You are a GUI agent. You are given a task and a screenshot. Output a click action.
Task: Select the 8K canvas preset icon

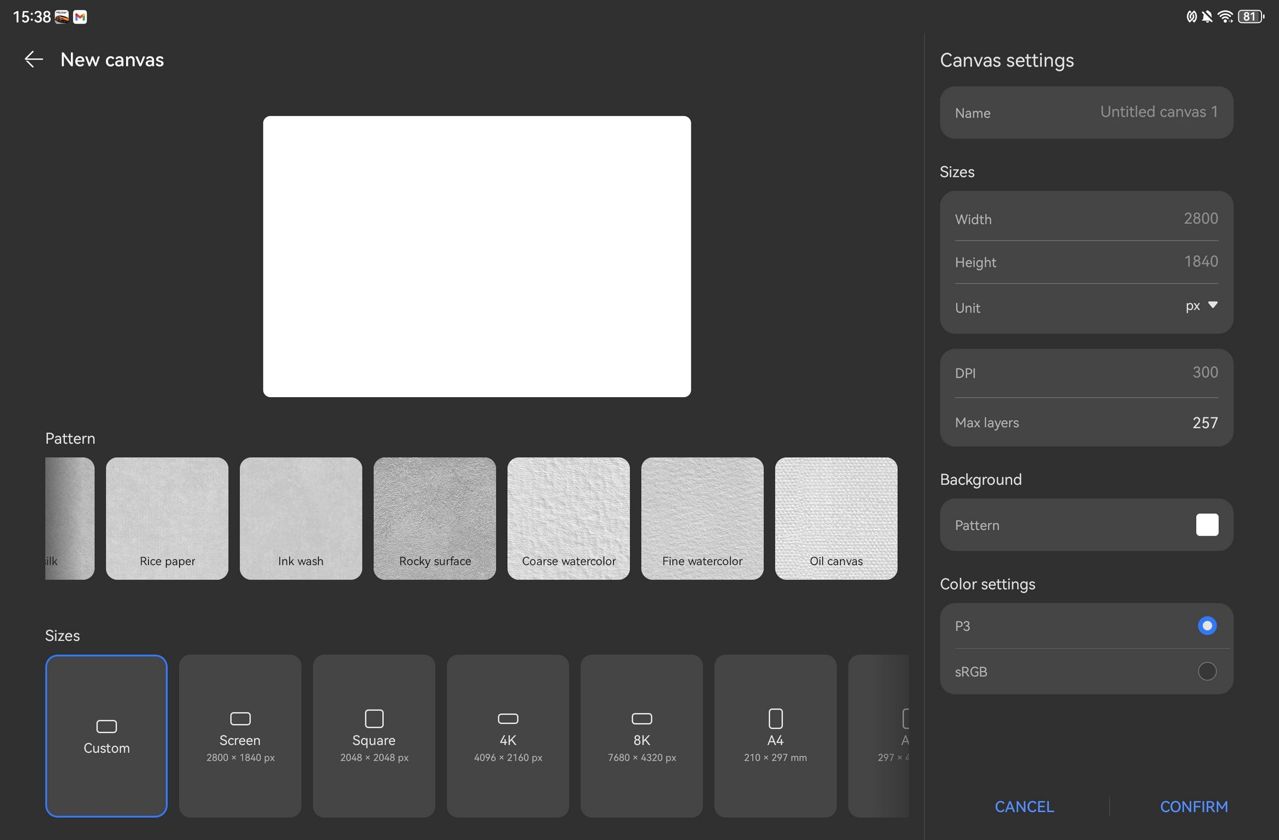(x=642, y=718)
